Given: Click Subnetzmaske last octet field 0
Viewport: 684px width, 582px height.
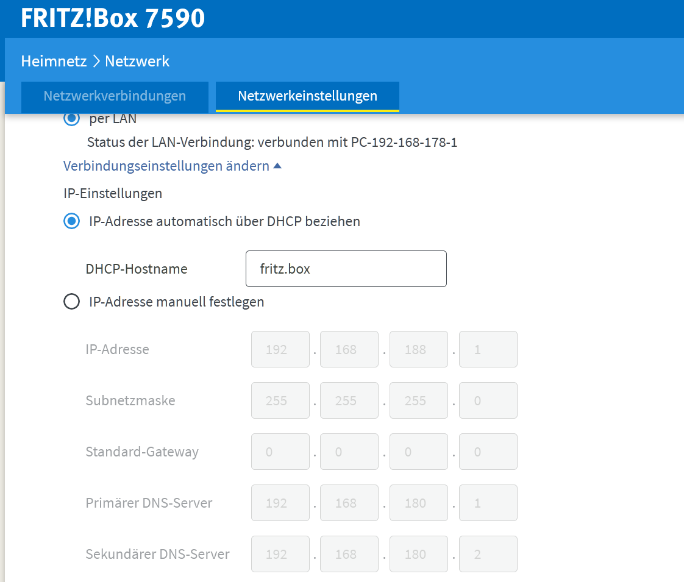Looking at the screenshot, I should click(x=488, y=400).
